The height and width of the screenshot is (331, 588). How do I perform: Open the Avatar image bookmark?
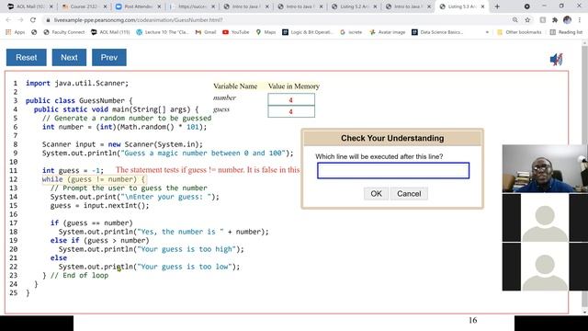388,32
